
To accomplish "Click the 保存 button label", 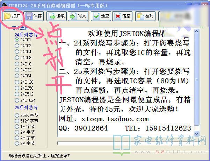I will click(x=37, y=16).
